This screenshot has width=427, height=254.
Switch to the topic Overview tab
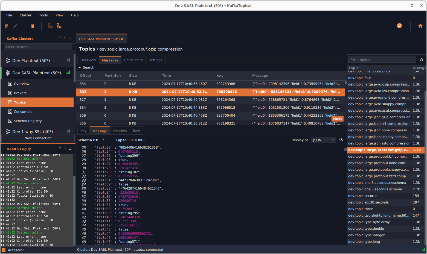click(88, 60)
